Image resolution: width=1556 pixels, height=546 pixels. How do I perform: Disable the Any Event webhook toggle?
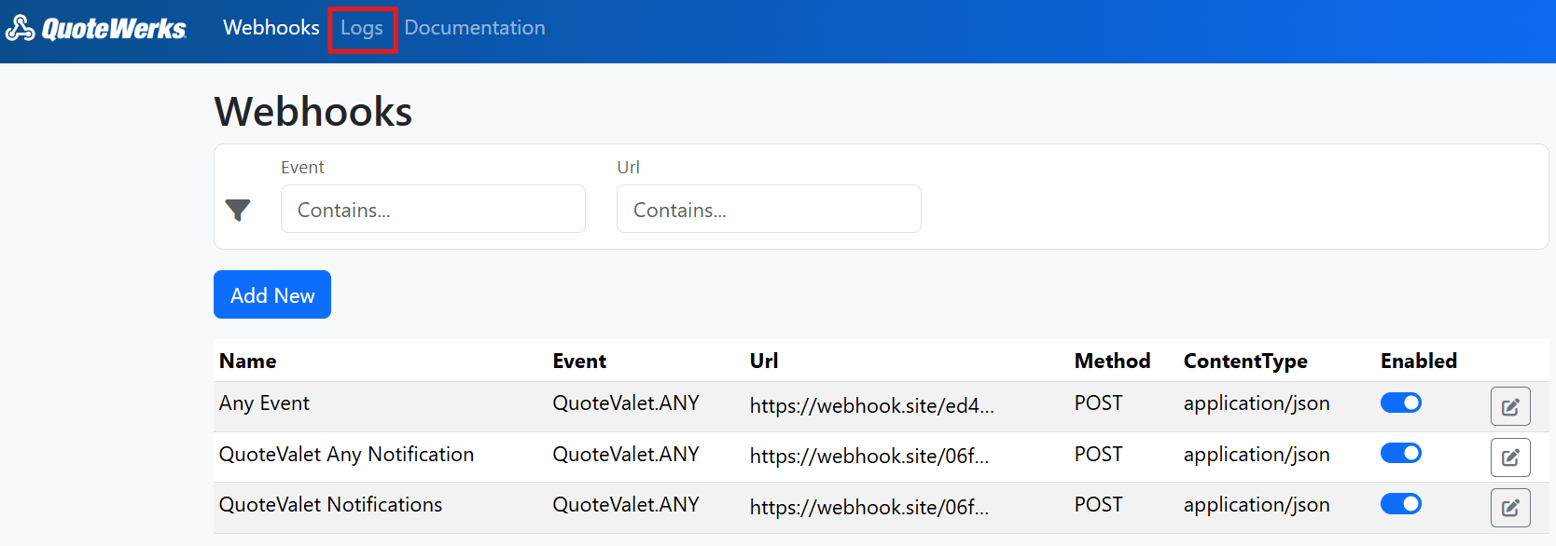(x=1400, y=403)
